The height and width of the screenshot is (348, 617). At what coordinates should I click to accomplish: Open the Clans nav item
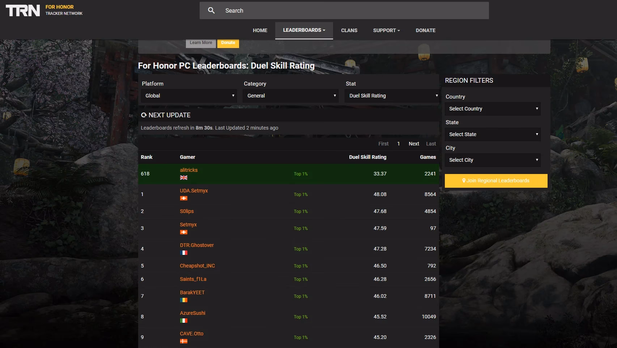pyautogui.click(x=349, y=30)
